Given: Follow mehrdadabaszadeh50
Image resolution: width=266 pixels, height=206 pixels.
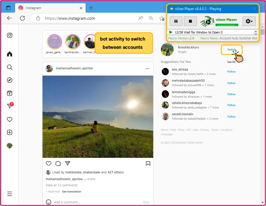Looking at the screenshot, I should [231, 83].
